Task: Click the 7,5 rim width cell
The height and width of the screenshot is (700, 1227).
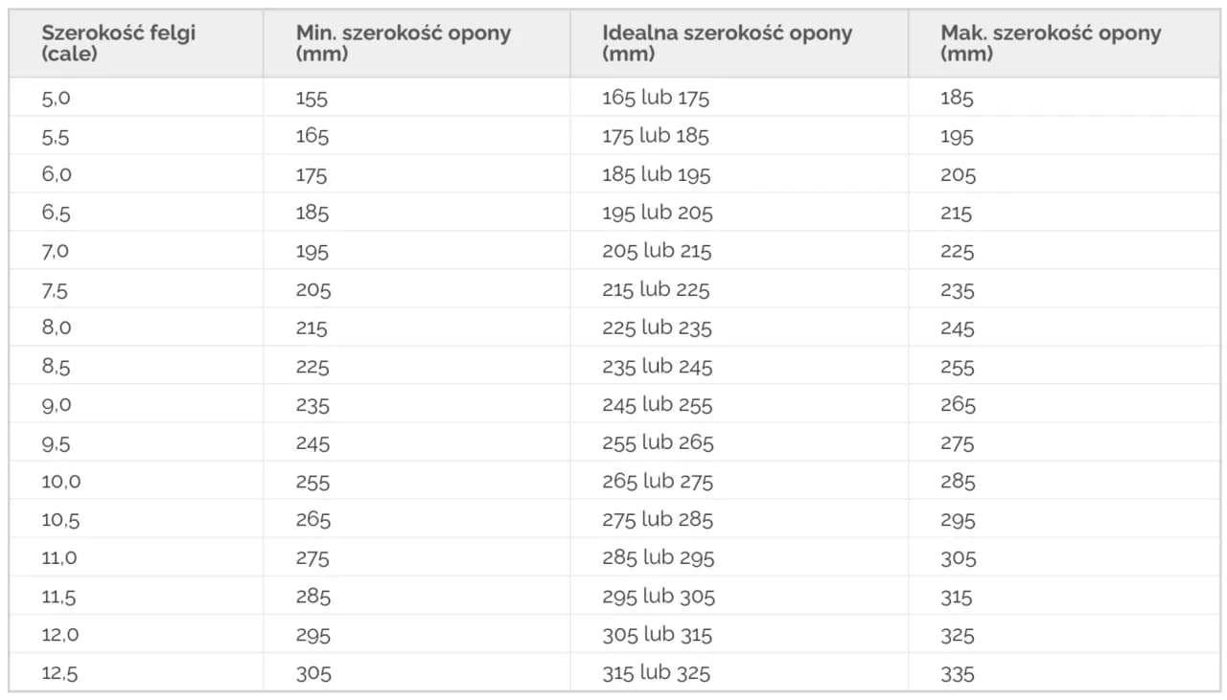Action: (56, 289)
